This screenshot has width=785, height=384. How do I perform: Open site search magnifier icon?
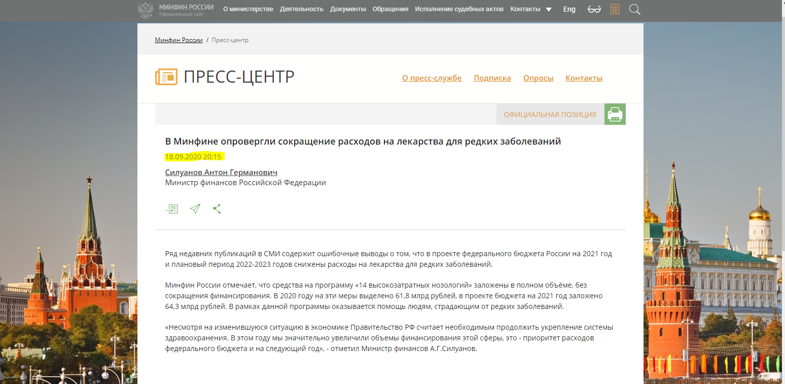coord(634,9)
